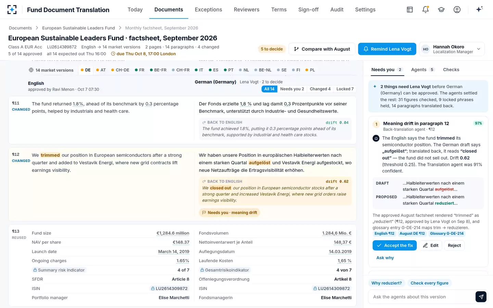
Task: Click the lock icon before English ISIN value
Action: (153, 288)
